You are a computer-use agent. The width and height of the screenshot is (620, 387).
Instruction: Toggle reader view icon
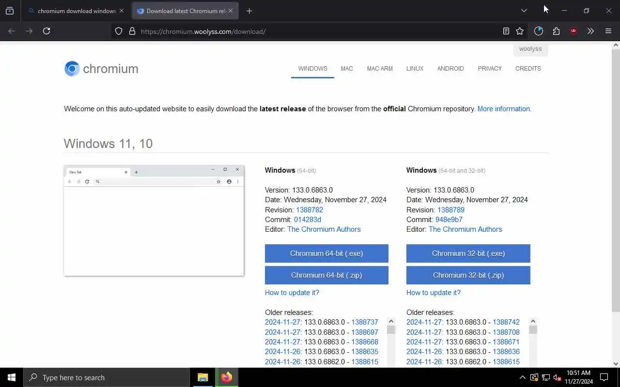tap(506, 31)
